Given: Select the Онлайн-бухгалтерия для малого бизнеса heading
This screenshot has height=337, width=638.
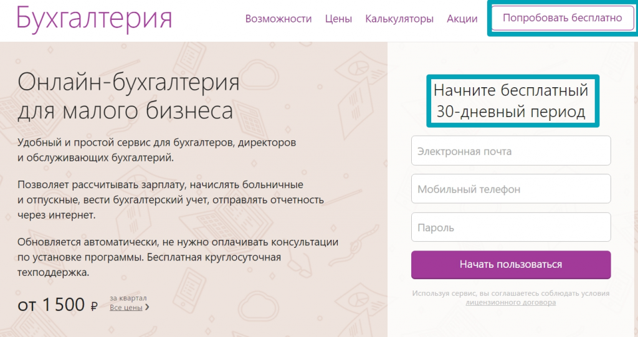Looking at the screenshot, I should pos(128,96).
